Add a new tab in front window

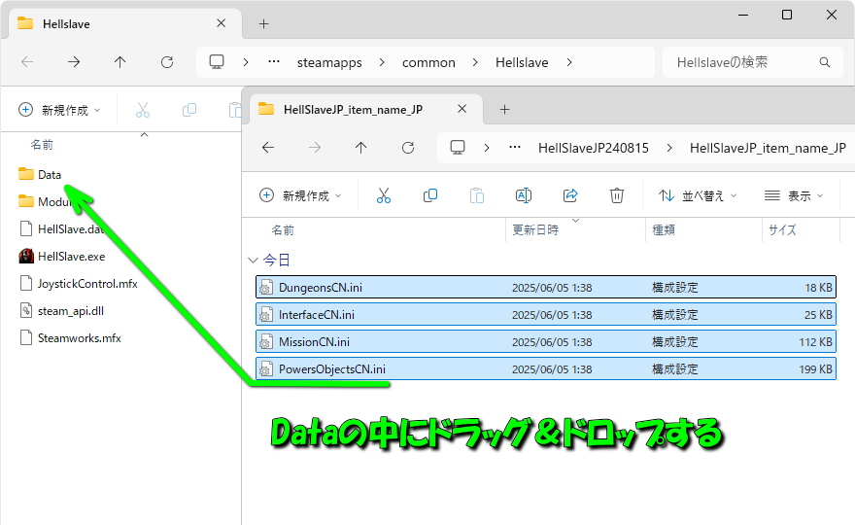point(505,110)
